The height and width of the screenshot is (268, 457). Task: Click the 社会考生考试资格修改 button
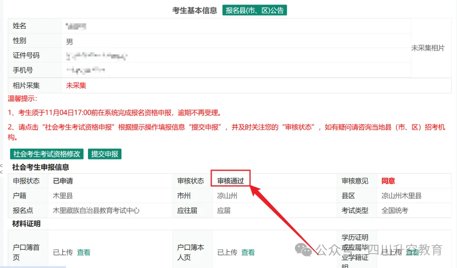pyautogui.click(x=47, y=154)
